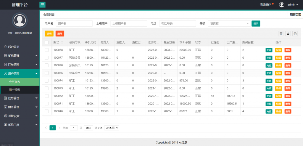Image resolution: width=303 pixels, height=146 pixels.
Task: Click the page 1 pagination button
Action: coord(53,128)
